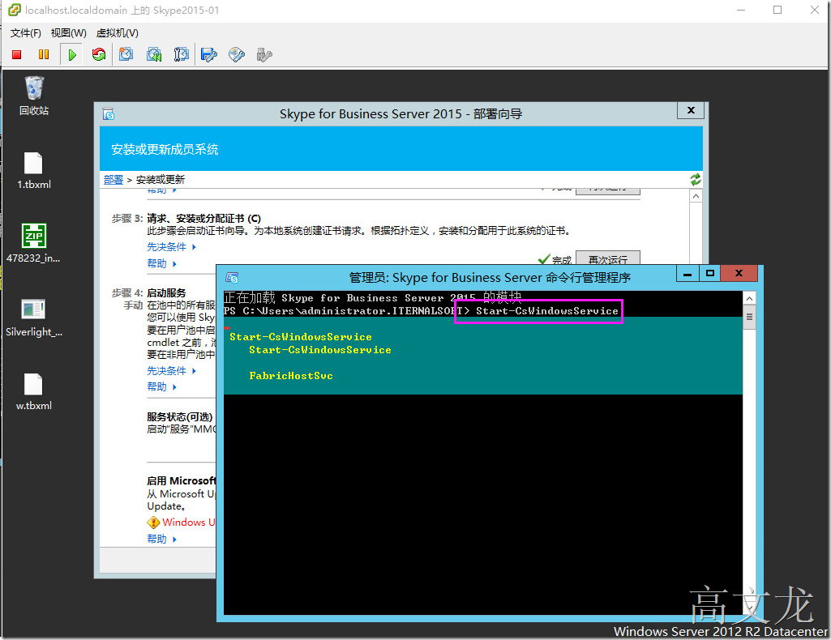Click the FabricHostSvc text in the shell

coord(291,375)
